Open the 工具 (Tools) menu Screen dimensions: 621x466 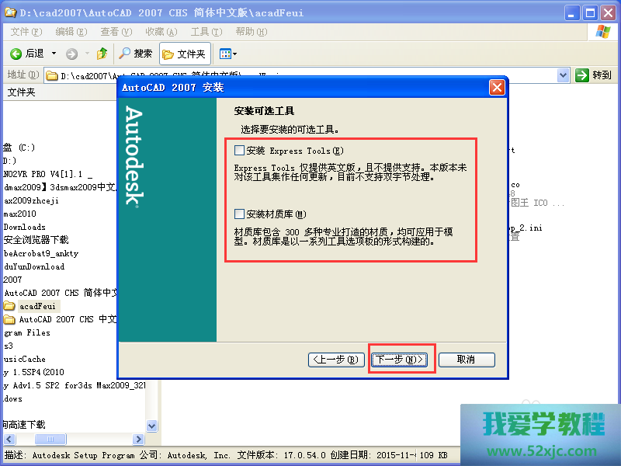click(205, 32)
